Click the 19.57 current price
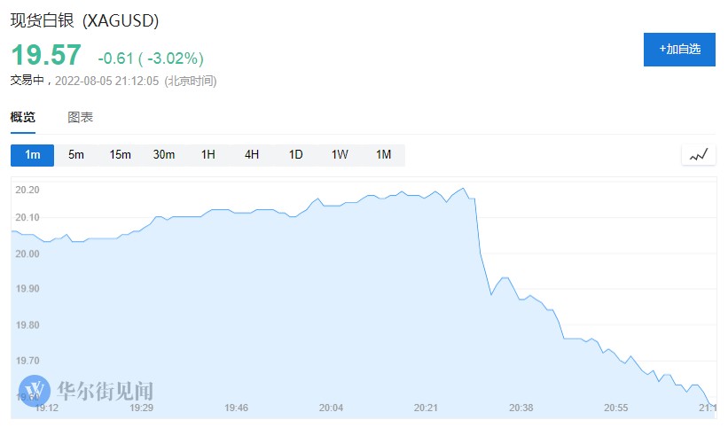 46,56
